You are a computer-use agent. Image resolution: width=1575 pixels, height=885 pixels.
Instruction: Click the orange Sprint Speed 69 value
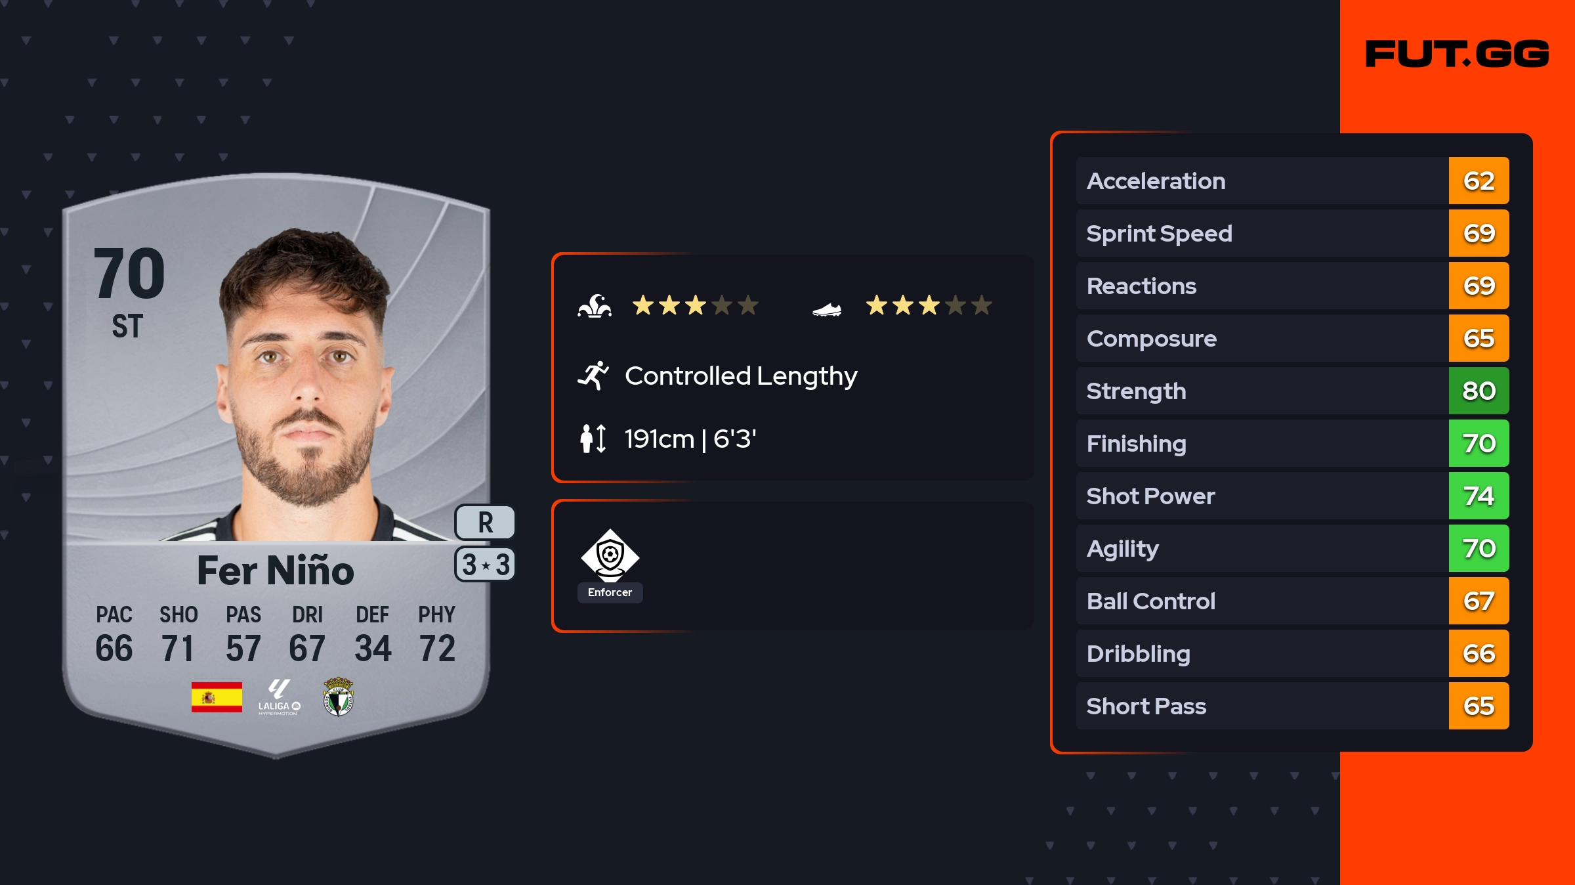[1479, 233]
